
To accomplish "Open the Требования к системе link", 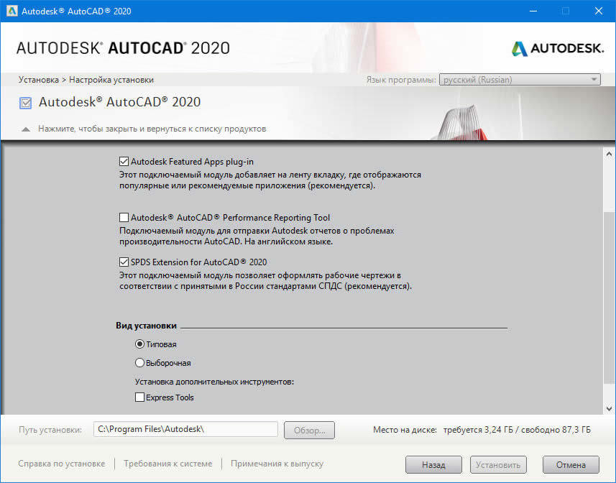I will coord(167,464).
